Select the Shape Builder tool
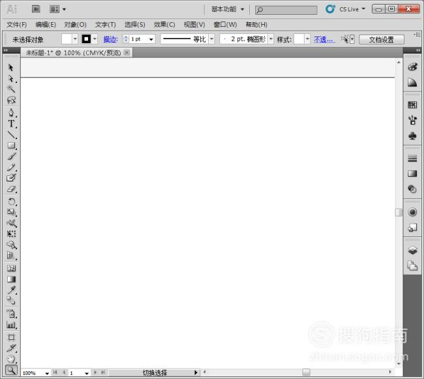Screen dimensions: 424x379 (x=11, y=245)
